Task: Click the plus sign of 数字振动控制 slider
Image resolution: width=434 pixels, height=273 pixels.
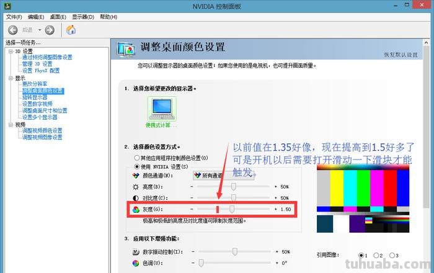Action: pyautogui.click(x=277, y=252)
